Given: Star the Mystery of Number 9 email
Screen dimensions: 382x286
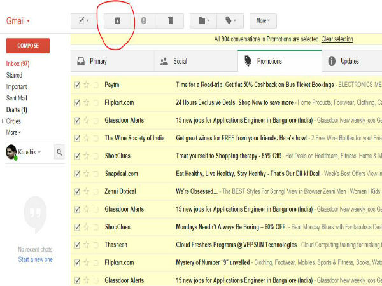Looking at the screenshot, I should coord(86,262).
